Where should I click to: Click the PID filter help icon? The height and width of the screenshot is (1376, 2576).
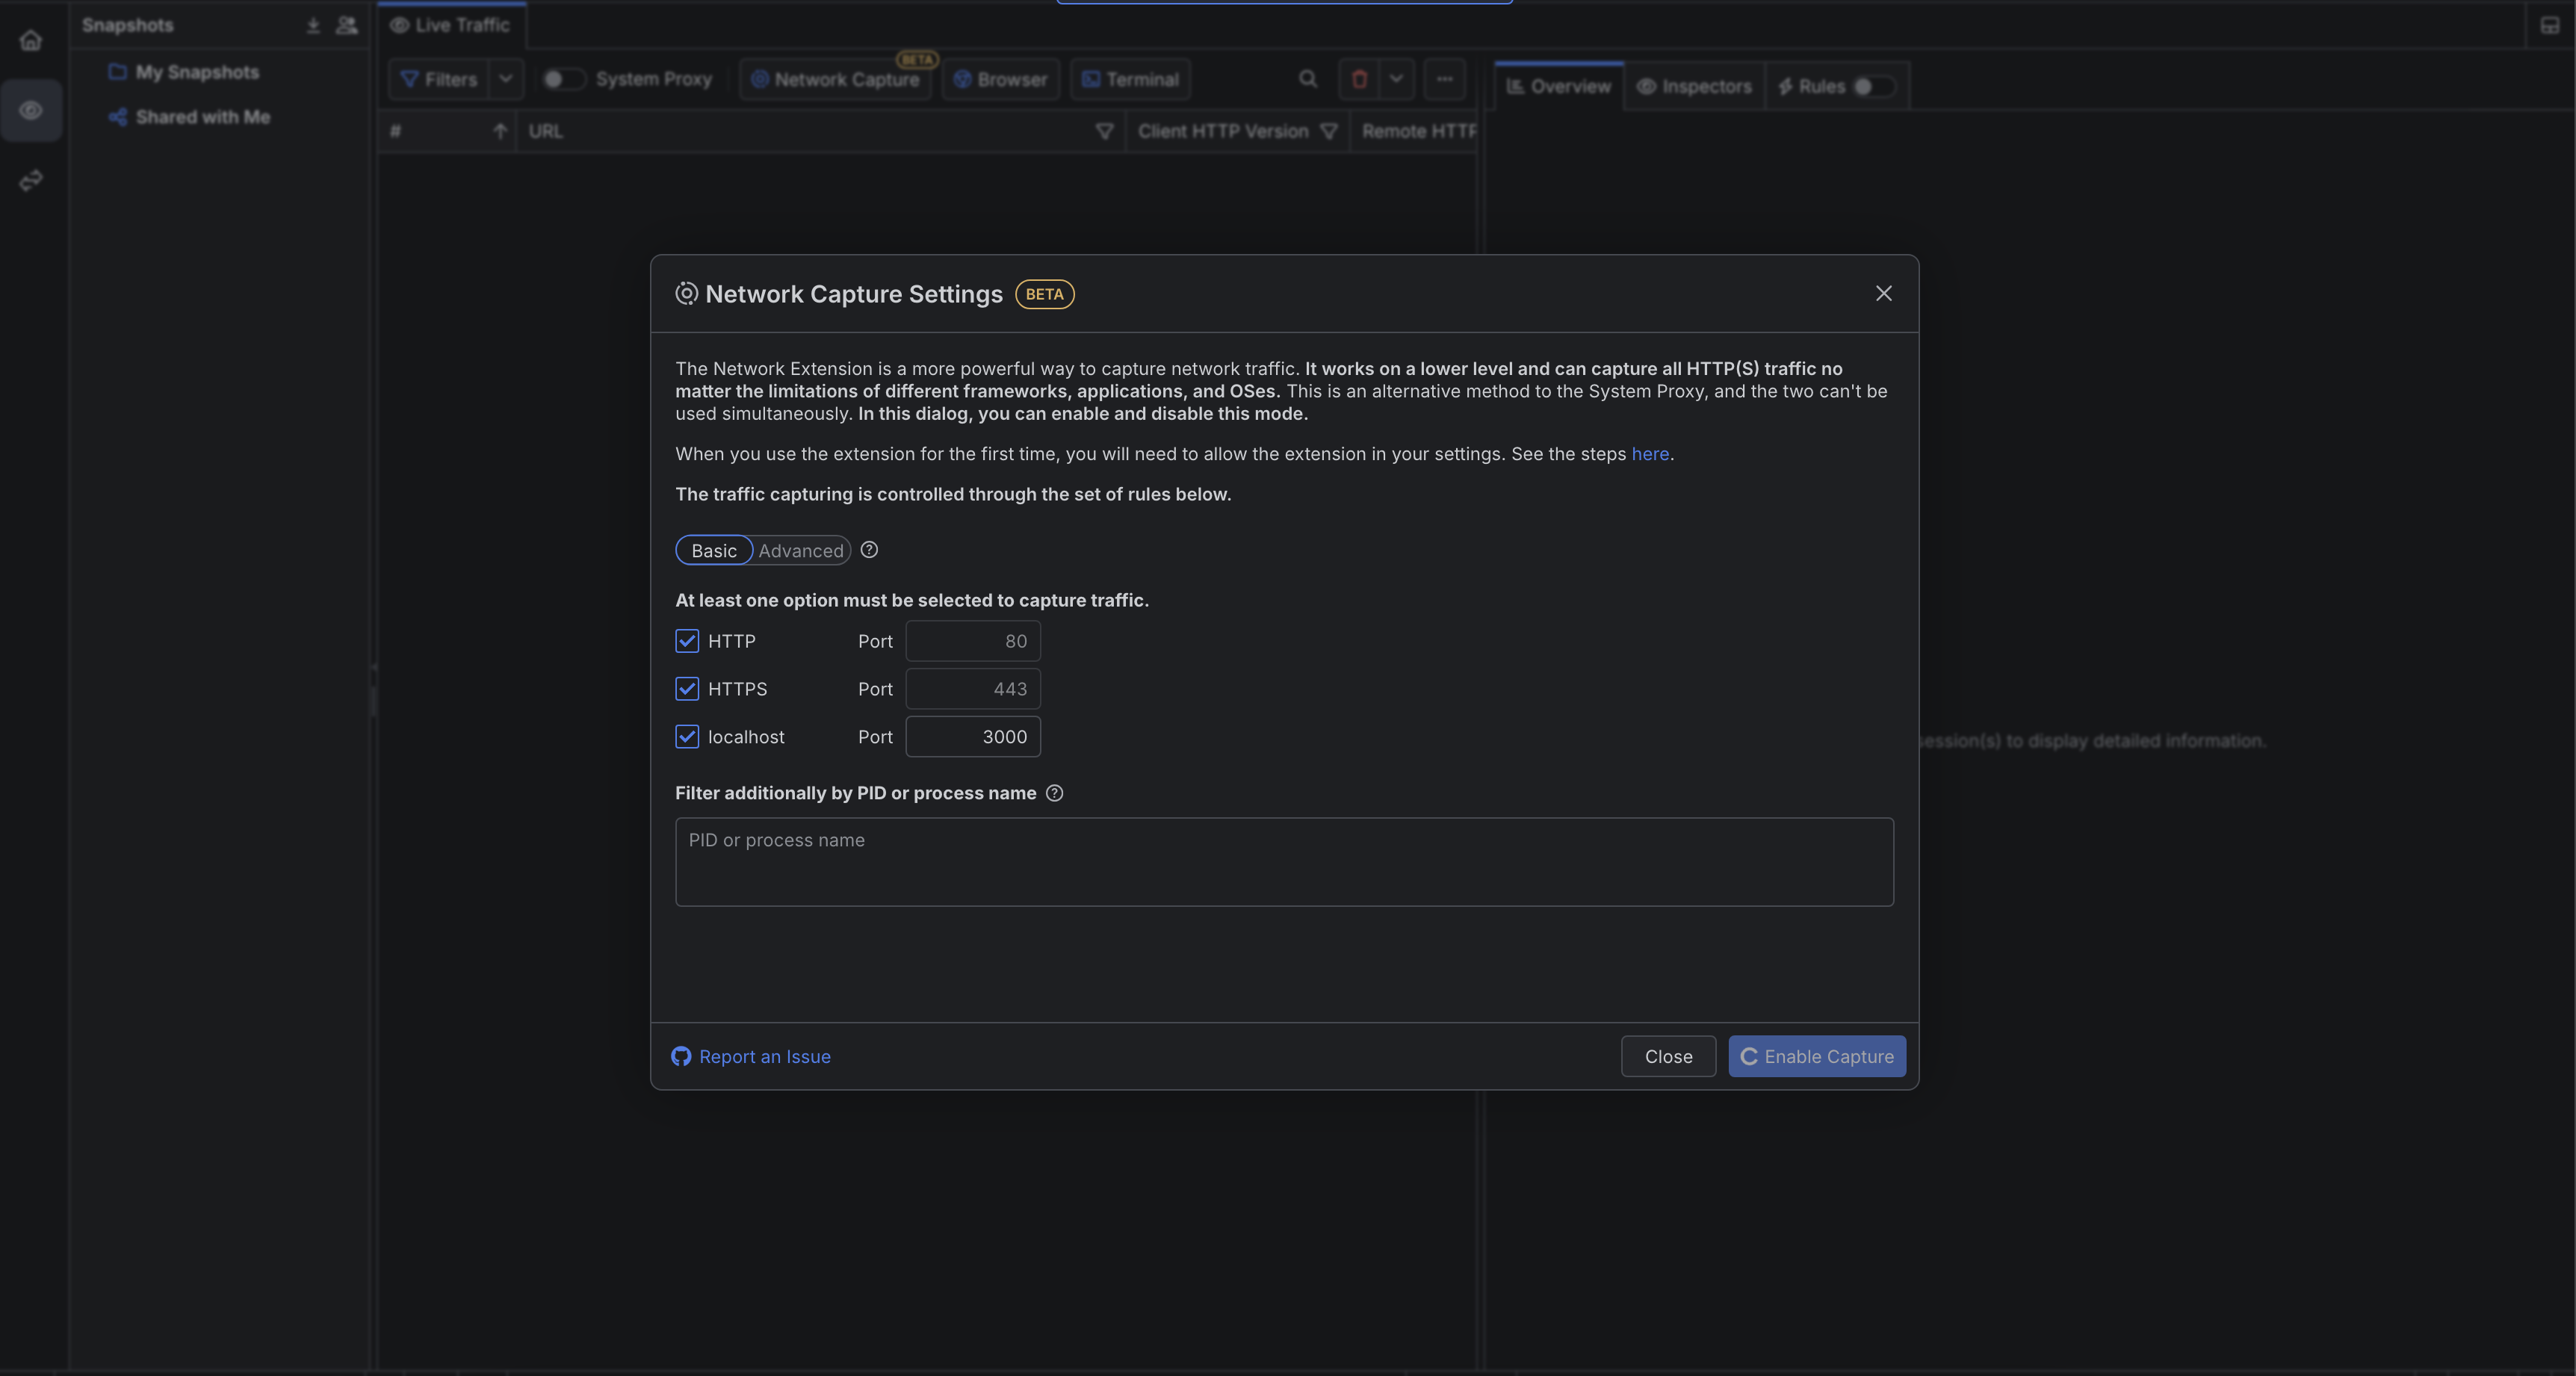click(x=1054, y=793)
